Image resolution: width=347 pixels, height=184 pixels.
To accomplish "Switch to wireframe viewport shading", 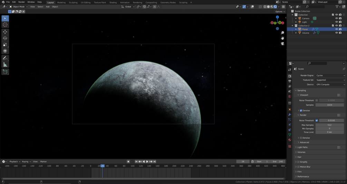I will [265, 7].
